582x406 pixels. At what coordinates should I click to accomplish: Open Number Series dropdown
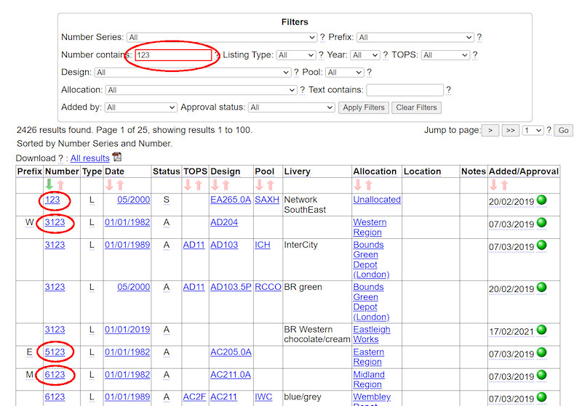(x=222, y=38)
